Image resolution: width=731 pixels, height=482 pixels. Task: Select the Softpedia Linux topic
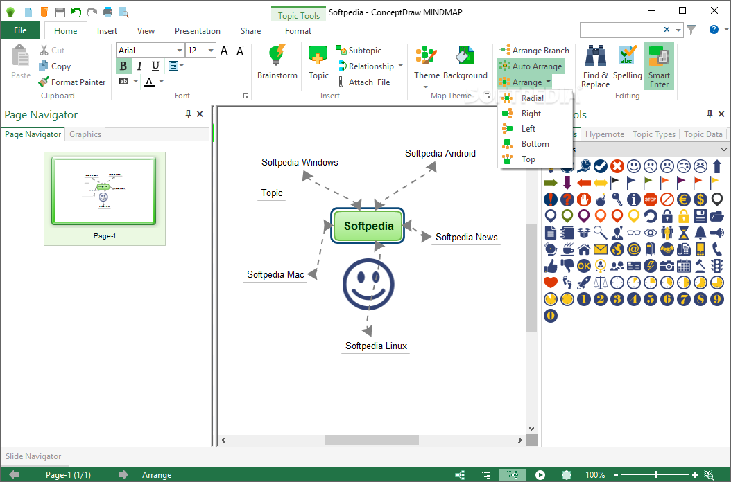(376, 346)
